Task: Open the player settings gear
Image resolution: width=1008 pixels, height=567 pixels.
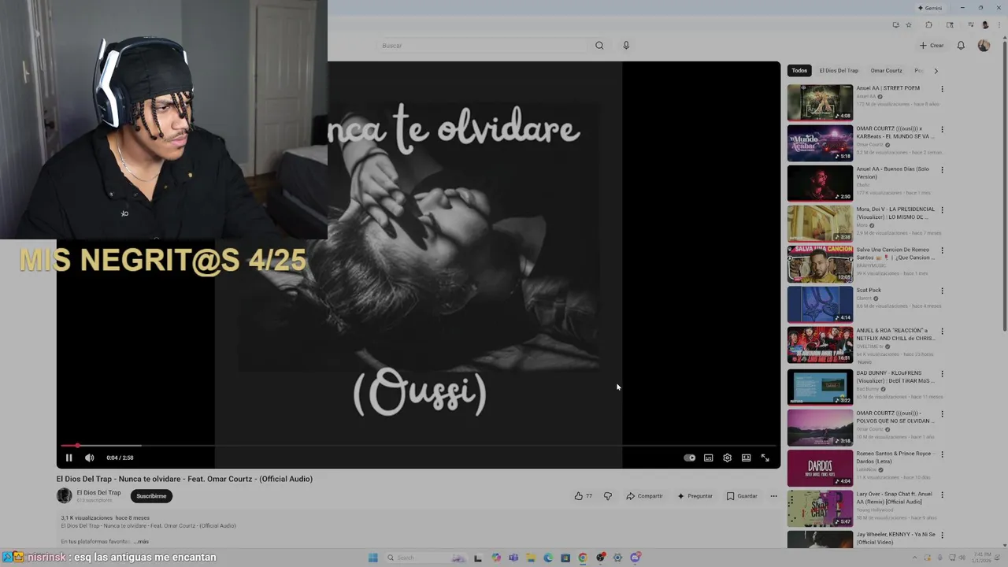Action: point(727,458)
